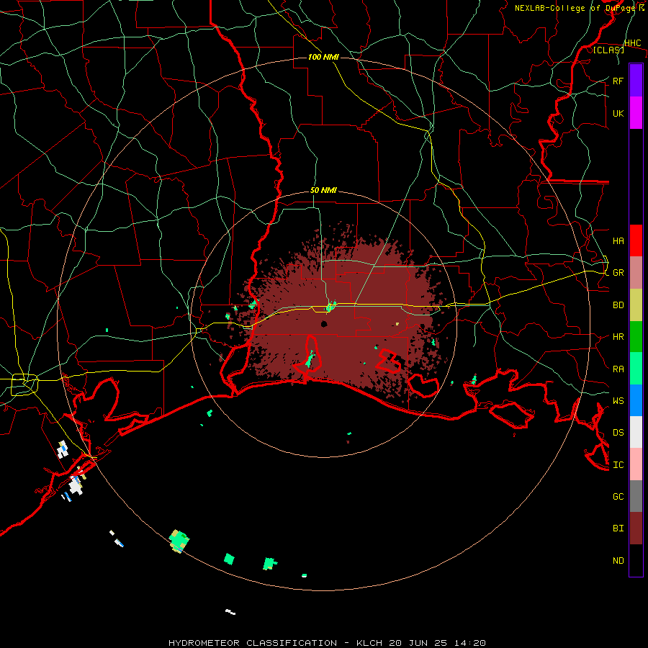Click the dark red BI legend swatch

click(x=636, y=528)
